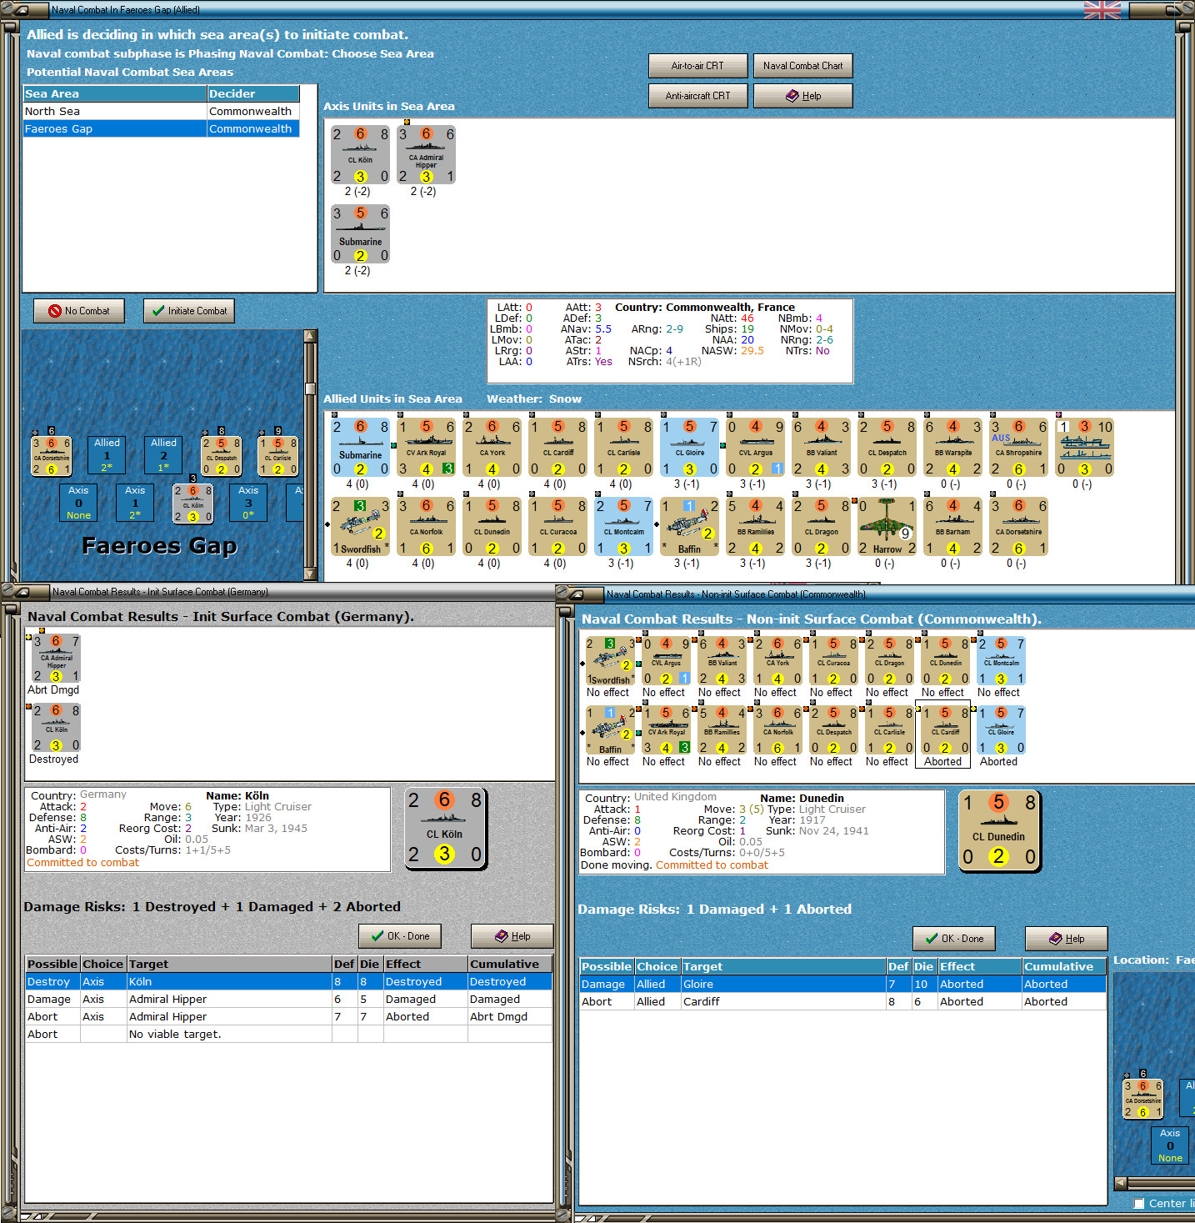Click the Faeroes Gap map scrollbar up arrow
This screenshot has height=1223, width=1195.
pos(311,336)
